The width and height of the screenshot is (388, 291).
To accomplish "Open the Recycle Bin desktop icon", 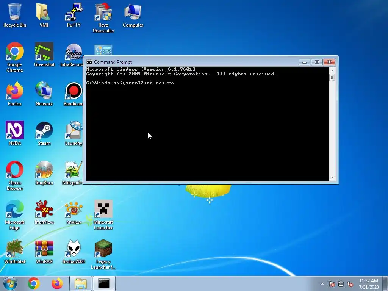I will 15,15.
